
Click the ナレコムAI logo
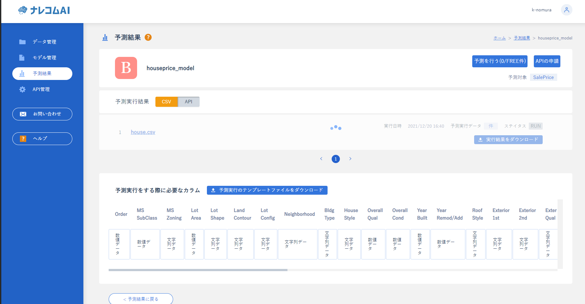(x=44, y=10)
